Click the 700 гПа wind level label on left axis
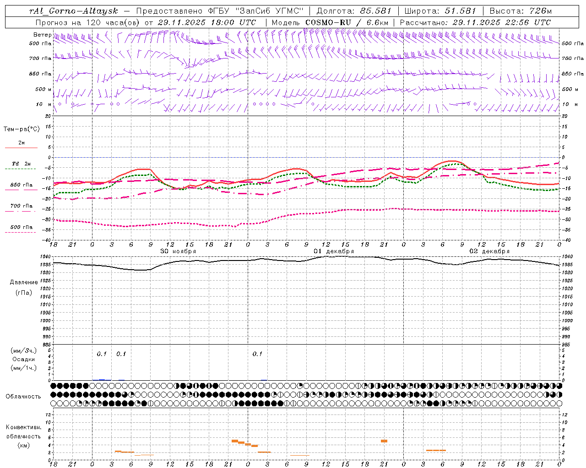The height and width of the screenshot is (468, 586). 40,58
